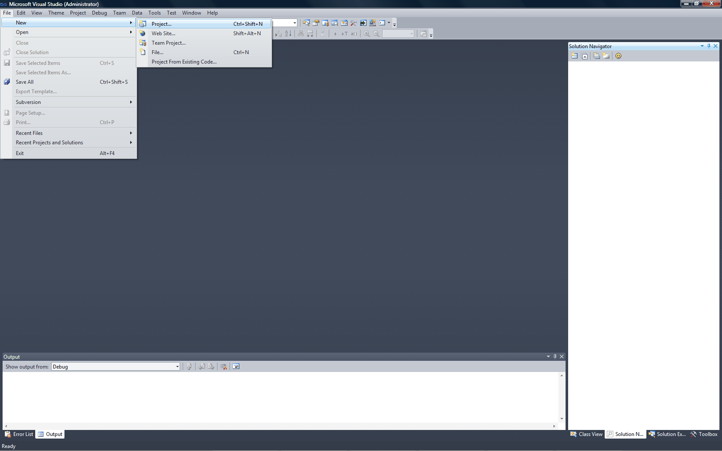This screenshot has width=722, height=451.
Task: Open the Debug menu
Action: 99,12
